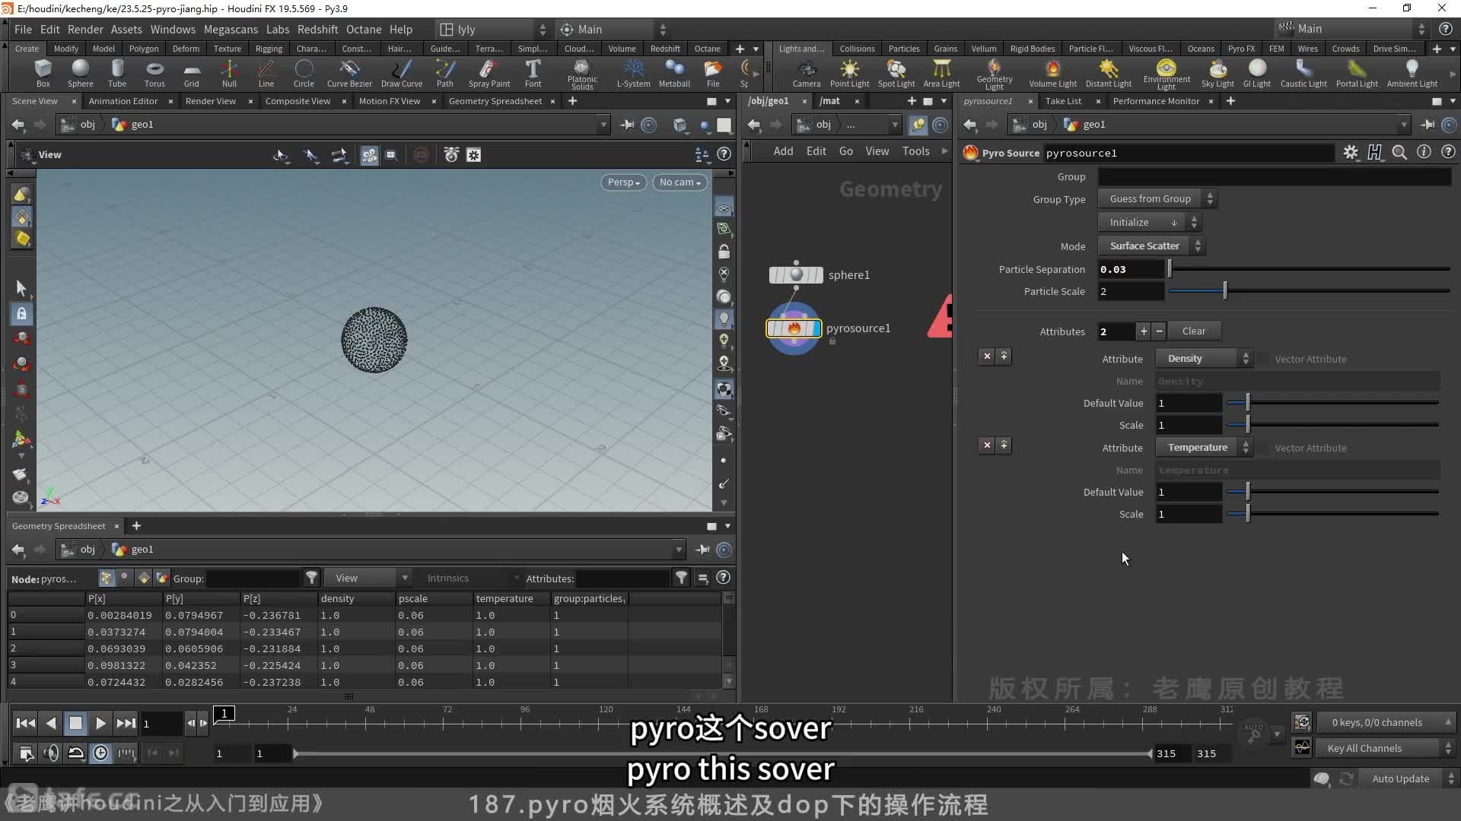The image size is (1461, 821).
Task: Click the Add attributes plus button
Action: 1143,331
